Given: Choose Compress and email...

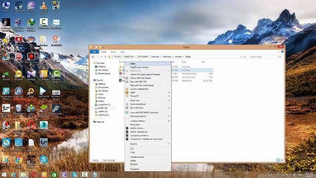Looking at the screenshot, I should coord(148,135).
